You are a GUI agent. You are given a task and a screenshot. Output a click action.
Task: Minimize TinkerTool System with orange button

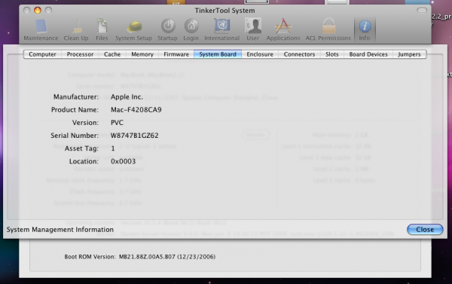pyautogui.click(x=38, y=11)
